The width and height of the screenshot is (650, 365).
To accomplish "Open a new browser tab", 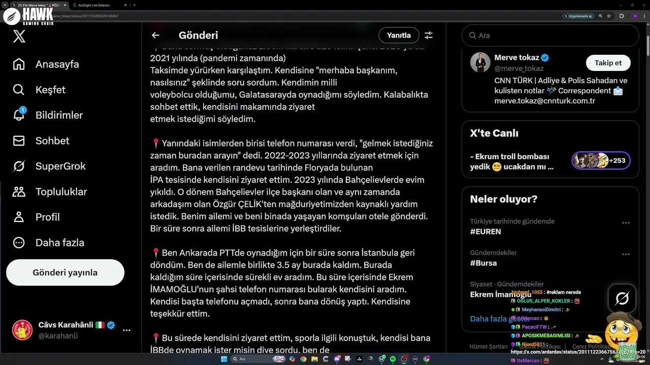I will [134, 5].
